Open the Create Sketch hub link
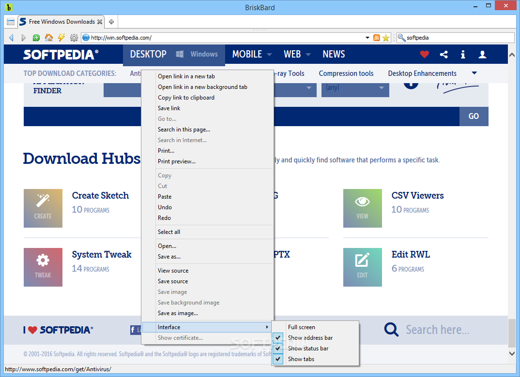520x377 pixels. click(x=101, y=196)
